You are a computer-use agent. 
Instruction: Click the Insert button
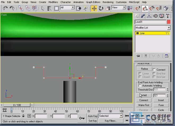(161, 100)
